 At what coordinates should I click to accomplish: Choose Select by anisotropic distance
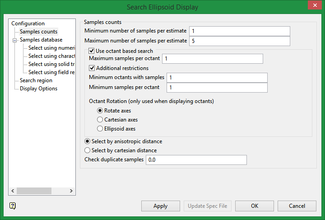point(88,141)
